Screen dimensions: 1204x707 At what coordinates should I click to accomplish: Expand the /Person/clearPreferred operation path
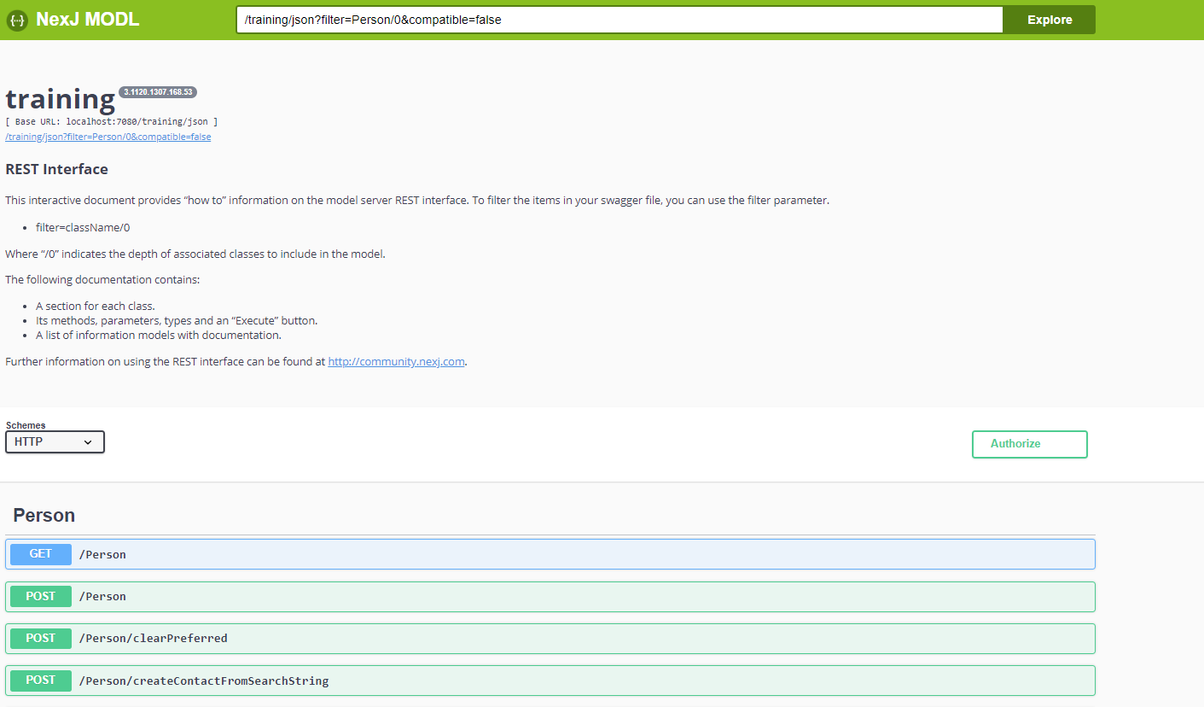click(x=153, y=638)
